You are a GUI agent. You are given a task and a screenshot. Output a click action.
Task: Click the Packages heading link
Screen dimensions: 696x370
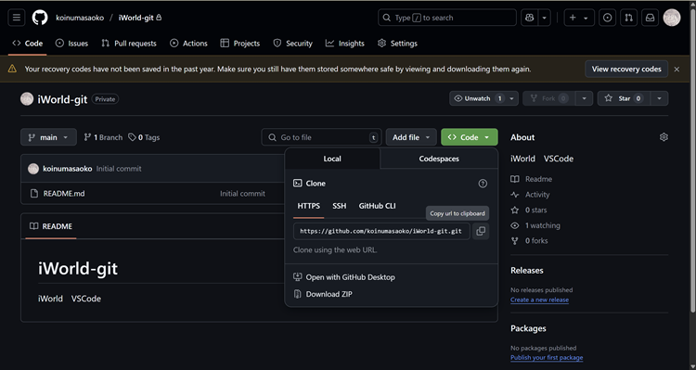528,328
